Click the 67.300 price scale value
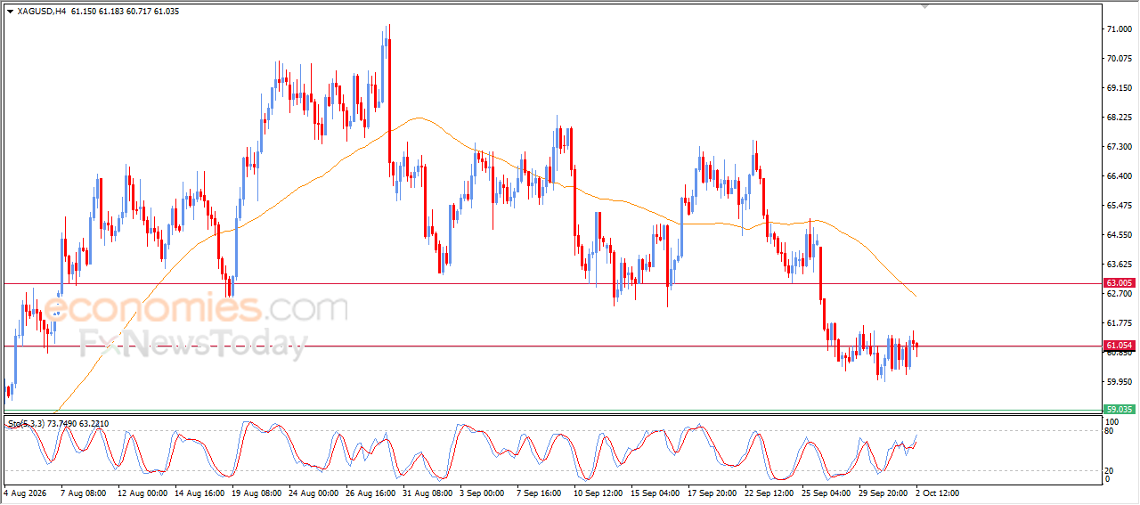The width and height of the screenshot is (1140, 505). pyautogui.click(x=1119, y=147)
